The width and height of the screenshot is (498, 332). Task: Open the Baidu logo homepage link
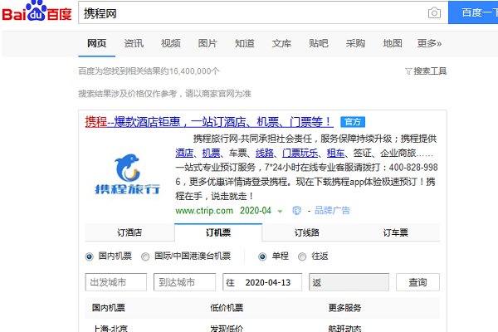[37, 12]
